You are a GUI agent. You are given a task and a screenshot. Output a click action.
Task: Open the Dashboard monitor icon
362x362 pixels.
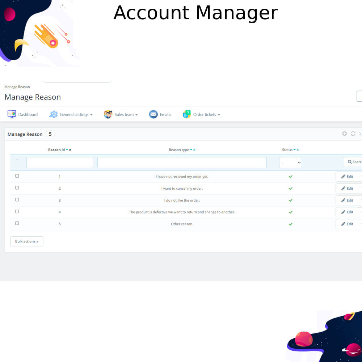point(12,114)
